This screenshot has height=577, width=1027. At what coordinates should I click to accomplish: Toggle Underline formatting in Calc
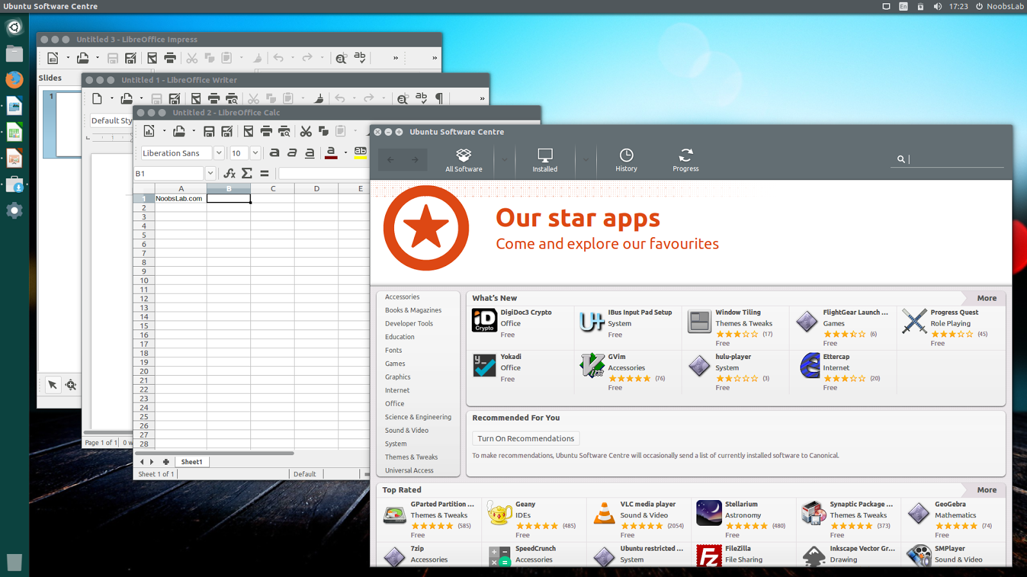(310, 153)
